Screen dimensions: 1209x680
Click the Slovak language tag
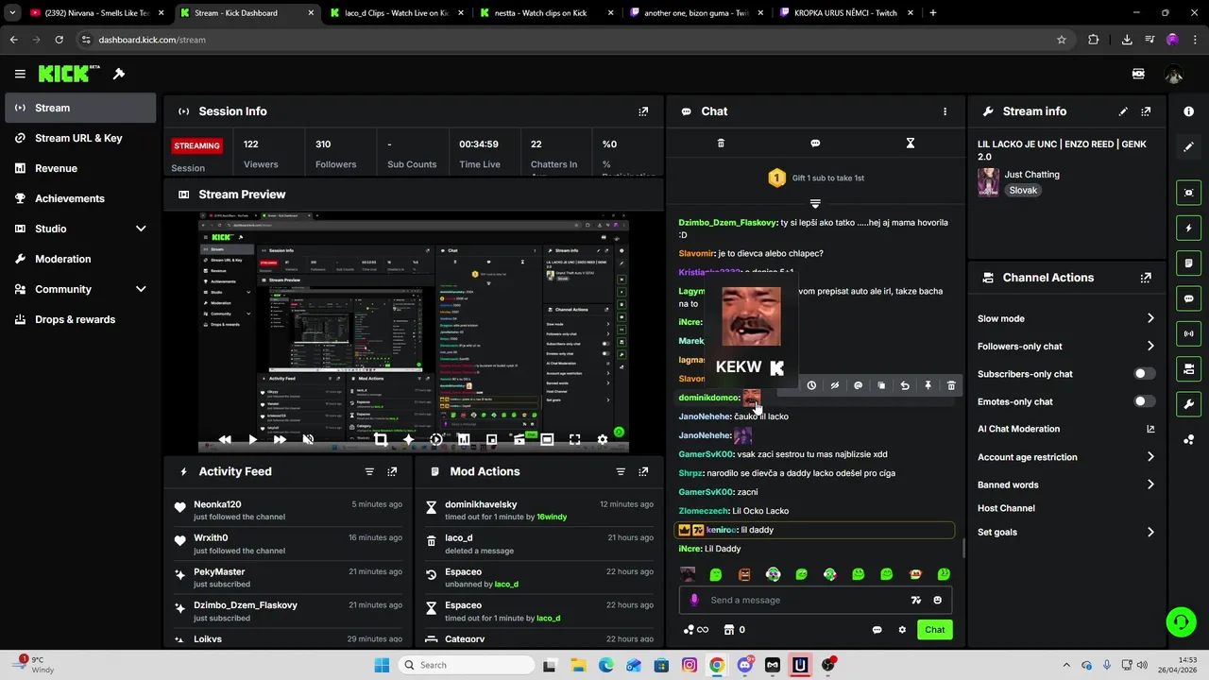pos(1023,190)
